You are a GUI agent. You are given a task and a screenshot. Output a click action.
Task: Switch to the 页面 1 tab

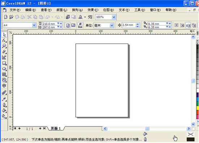56,129
